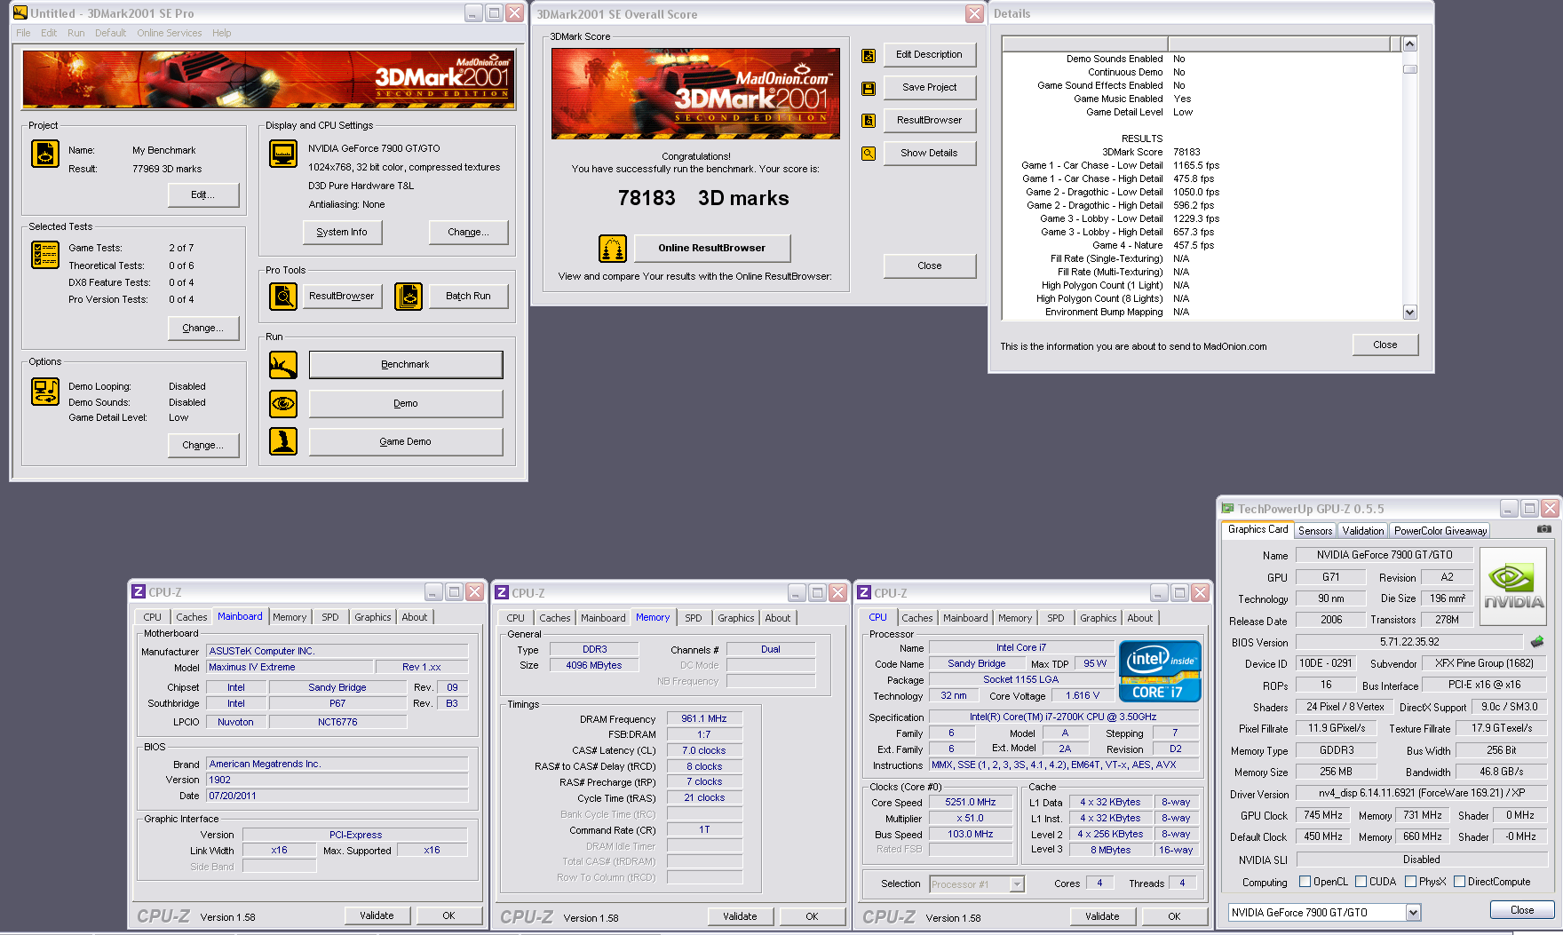
Task: Toggle the PhysX checkbox in GPU-Z
Action: tap(1410, 882)
